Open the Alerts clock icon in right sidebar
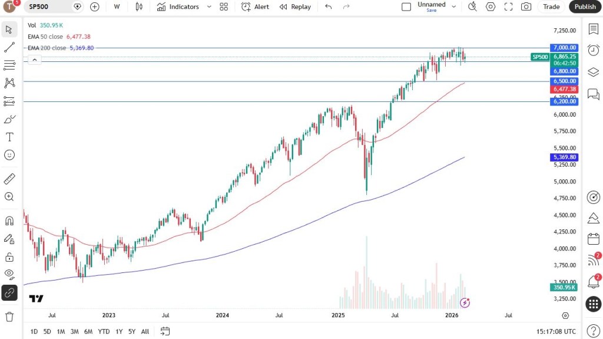 (x=593, y=50)
